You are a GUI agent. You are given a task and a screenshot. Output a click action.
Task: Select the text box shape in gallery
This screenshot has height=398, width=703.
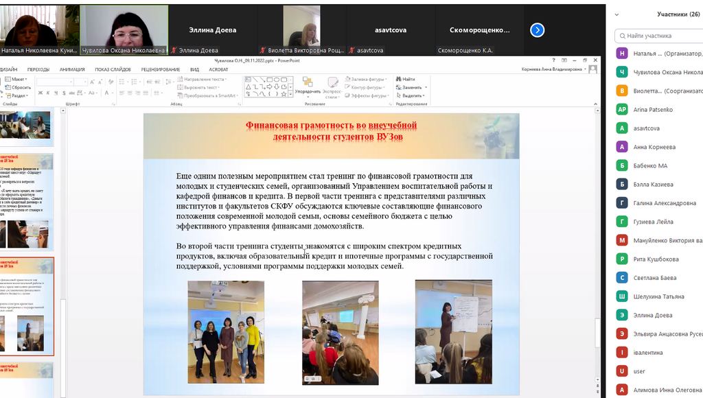pos(248,80)
